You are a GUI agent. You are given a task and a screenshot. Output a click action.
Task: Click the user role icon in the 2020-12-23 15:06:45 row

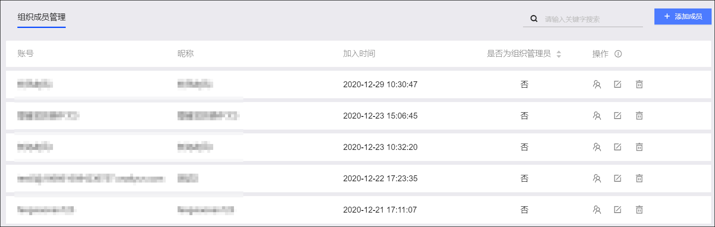click(597, 116)
